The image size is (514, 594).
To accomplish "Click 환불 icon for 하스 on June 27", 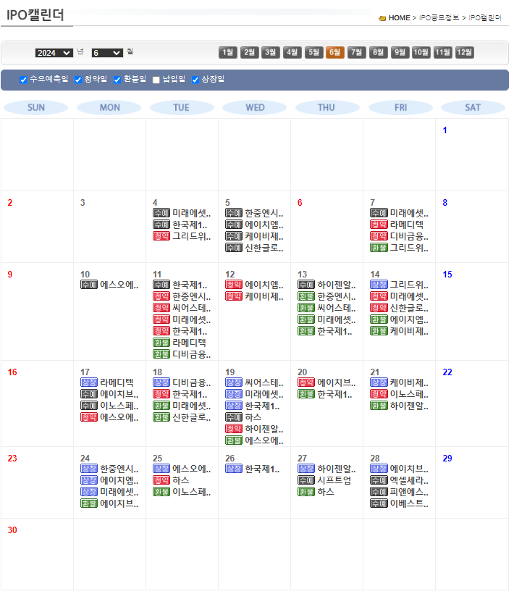I will pos(306,492).
